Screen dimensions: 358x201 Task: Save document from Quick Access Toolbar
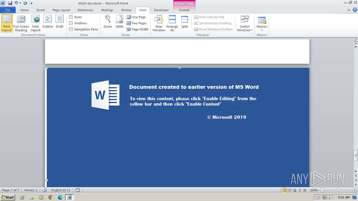[x=10, y=3]
